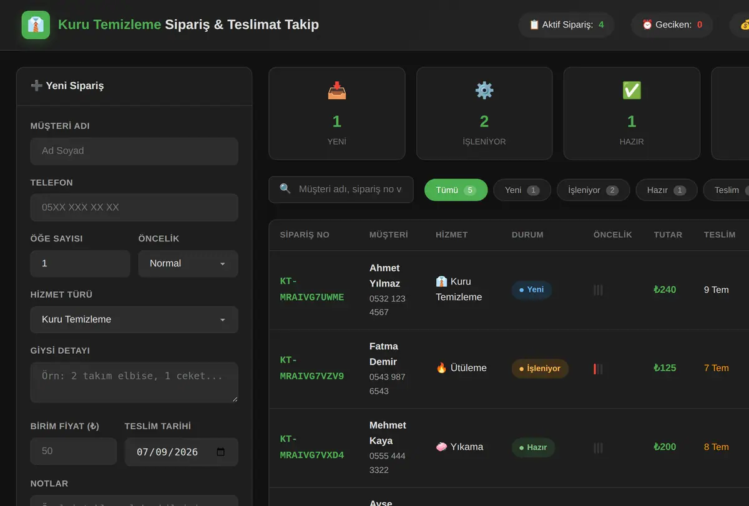749x506 pixels.
Task: Click the inbox tray icon above Yeni
Action: pyautogui.click(x=337, y=90)
